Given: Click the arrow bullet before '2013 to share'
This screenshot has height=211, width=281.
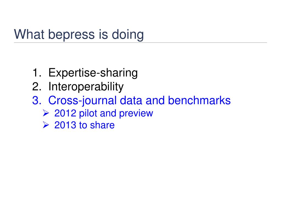Looking at the screenshot, I should 46,125.
